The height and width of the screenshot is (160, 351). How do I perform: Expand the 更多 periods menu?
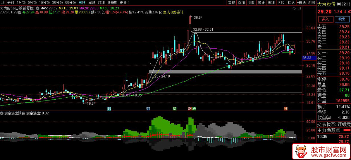pyautogui.click(x=125, y=3)
